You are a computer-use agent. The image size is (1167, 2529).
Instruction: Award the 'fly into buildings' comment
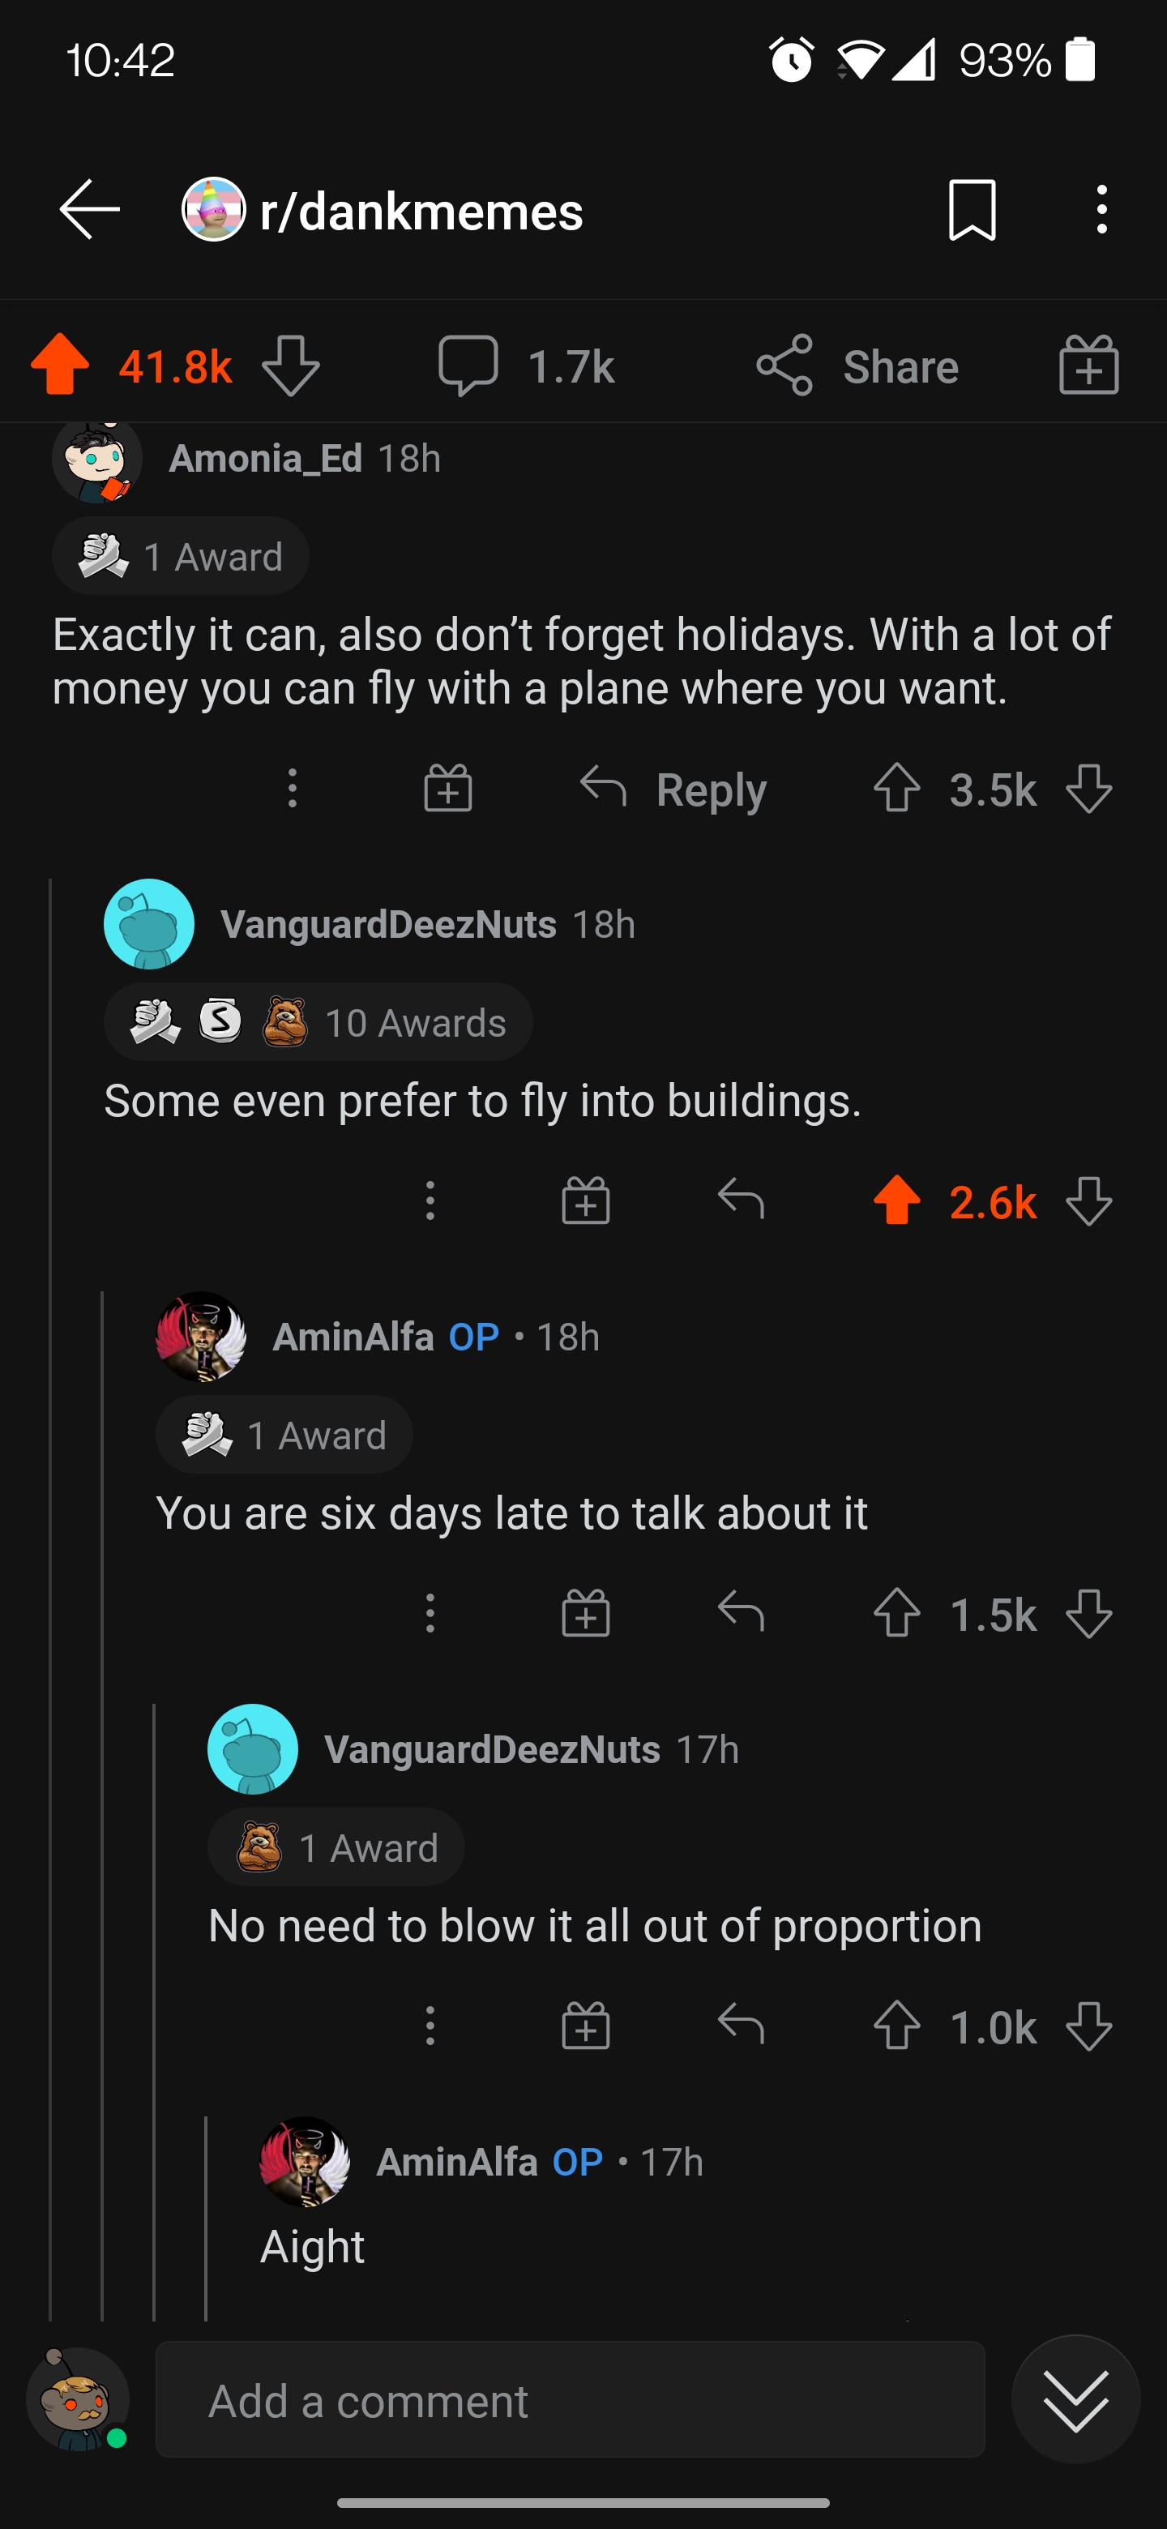[x=585, y=1200]
